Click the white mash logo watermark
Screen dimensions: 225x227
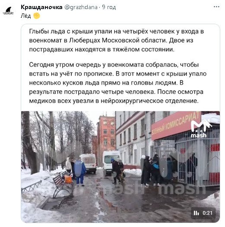pyautogui.click(x=200, y=129)
